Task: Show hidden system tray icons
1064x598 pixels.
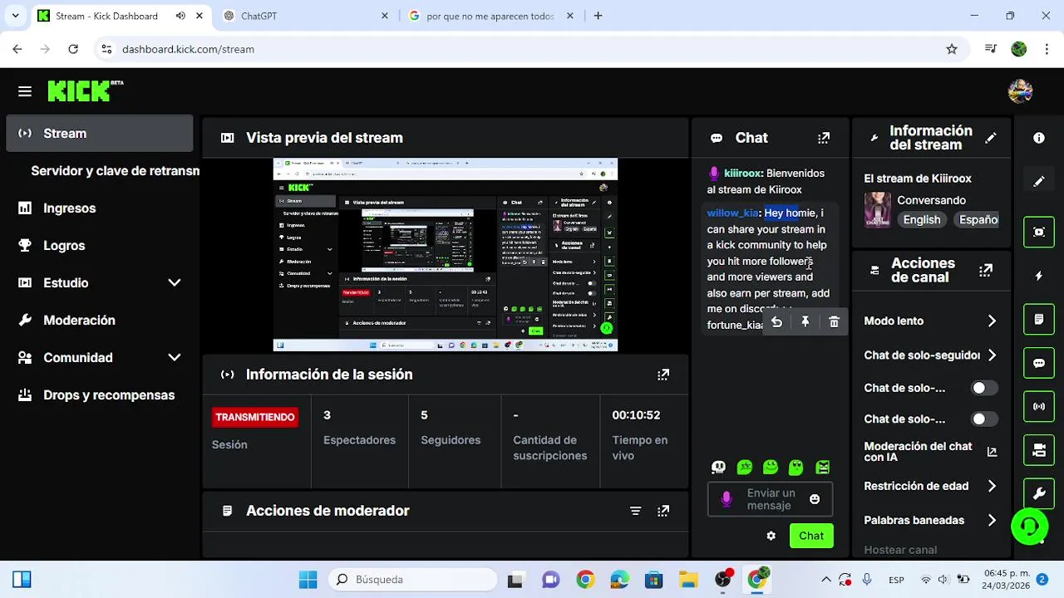Action: click(x=825, y=580)
